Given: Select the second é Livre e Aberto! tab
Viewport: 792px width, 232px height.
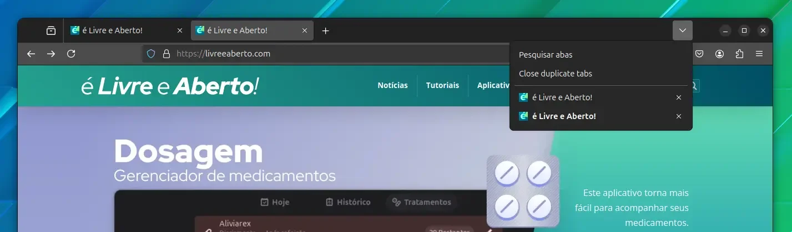Looking at the screenshot, I should (252, 30).
